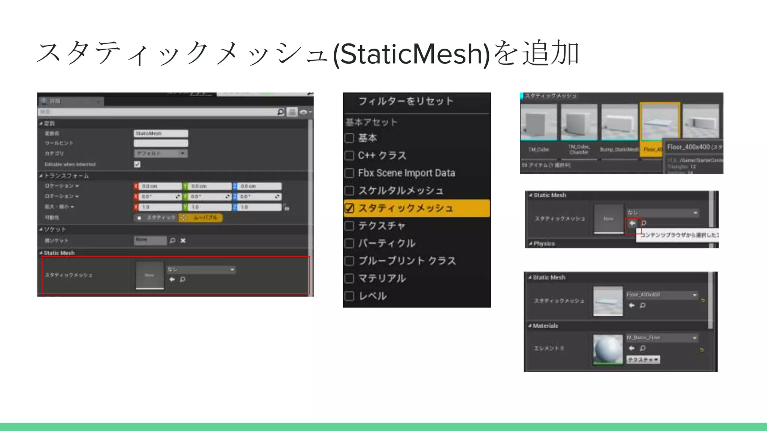The image size is (767, 431).
Task: Select the 詳細 details tab
Action: point(71,101)
